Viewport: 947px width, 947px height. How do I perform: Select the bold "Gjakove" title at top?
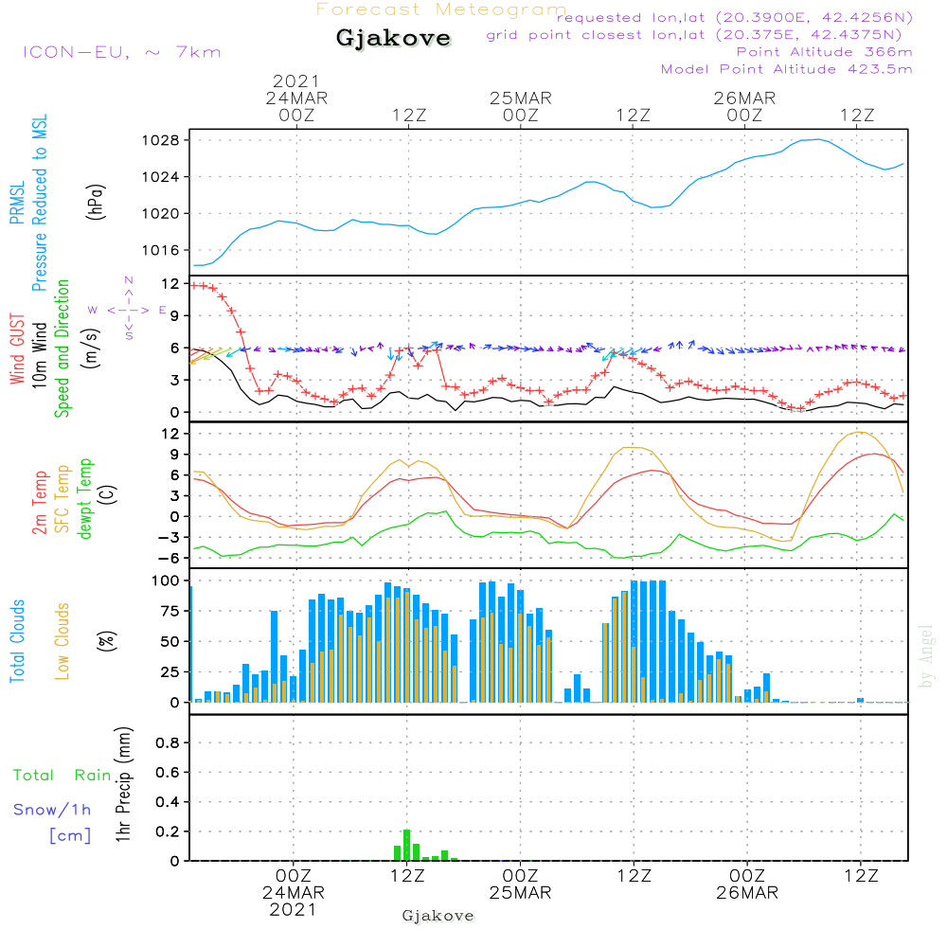tap(393, 38)
